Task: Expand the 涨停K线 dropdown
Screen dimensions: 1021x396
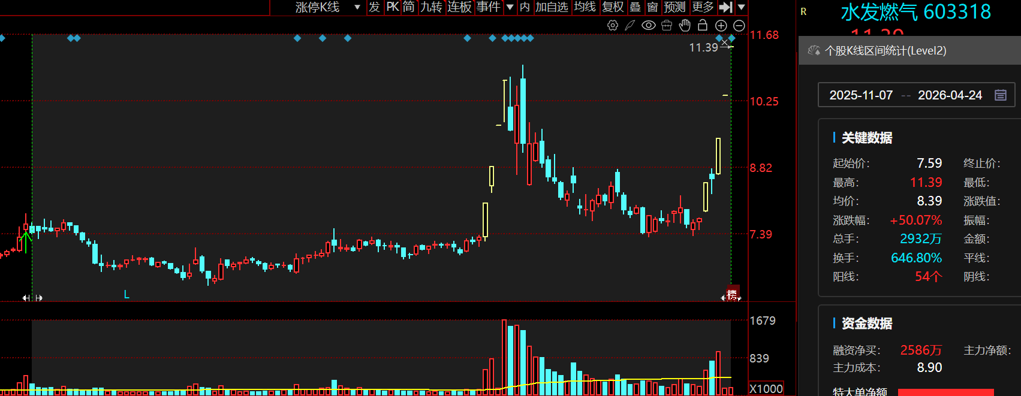Action: pyautogui.click(x=357, y=7)
